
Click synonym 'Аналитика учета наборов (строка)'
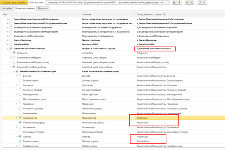click(99, 62)
